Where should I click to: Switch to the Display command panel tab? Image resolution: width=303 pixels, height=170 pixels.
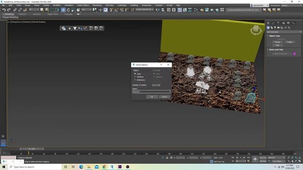point(288,23)
